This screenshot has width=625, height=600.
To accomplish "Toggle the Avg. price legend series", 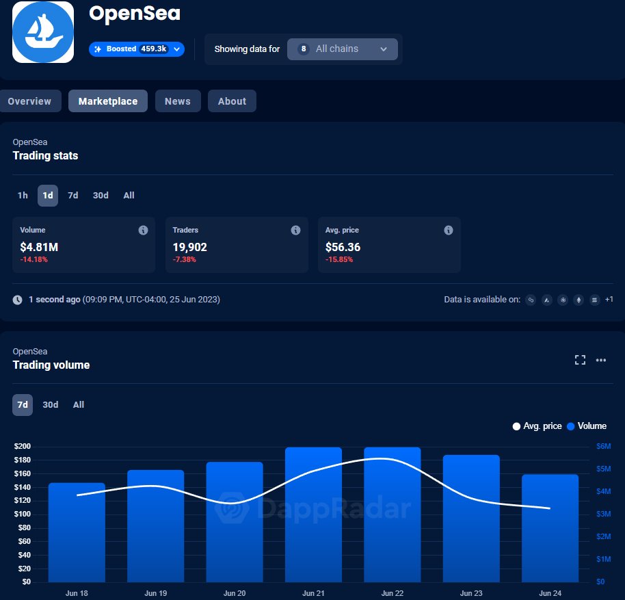I will click(537, 426).
